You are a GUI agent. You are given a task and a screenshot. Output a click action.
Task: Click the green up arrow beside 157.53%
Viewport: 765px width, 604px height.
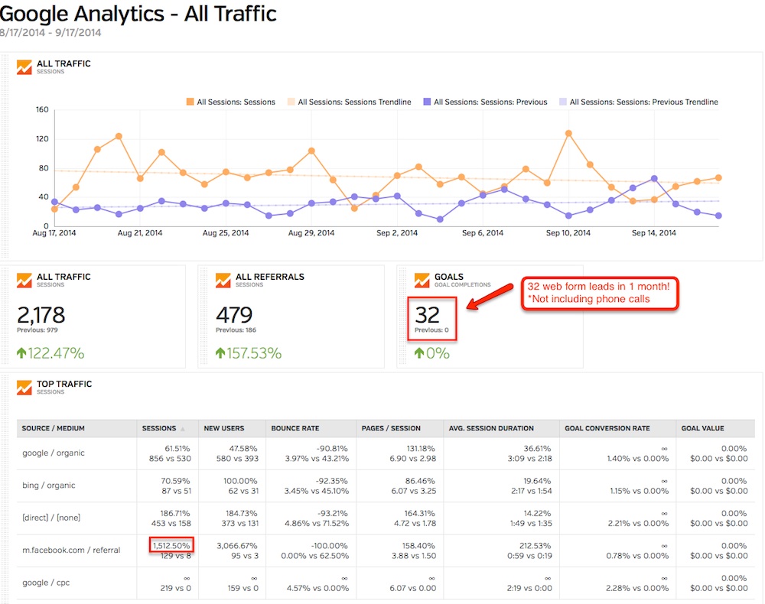pyautogui.click(x=220, y=352)
